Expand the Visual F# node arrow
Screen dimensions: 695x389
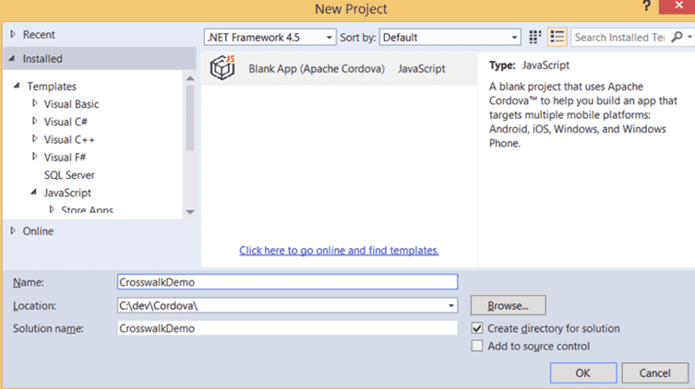coord(34,156)
